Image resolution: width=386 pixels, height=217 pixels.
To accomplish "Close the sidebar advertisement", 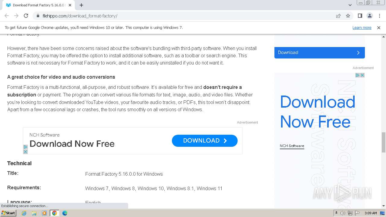I will 362,75.
